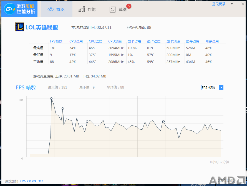247x186 pixels.
Task: Click the LOL英雄联盟 game title
Action: click(x=42, y=27)
